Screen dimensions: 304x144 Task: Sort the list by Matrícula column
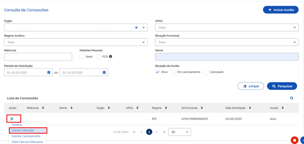coord(43,108)
